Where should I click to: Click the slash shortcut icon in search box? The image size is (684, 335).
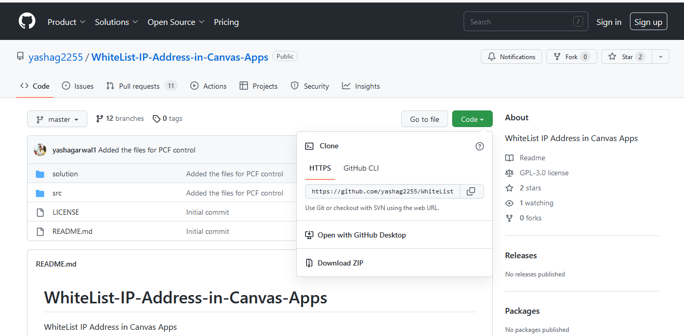[x=578, y=22]
